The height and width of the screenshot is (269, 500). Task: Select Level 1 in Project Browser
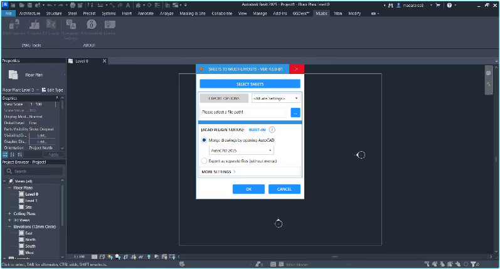click(31, 201)
